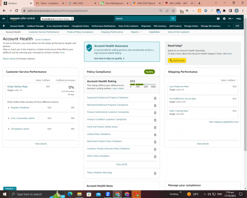Click the bookmark flag icon in nav bar

point(4,26)
